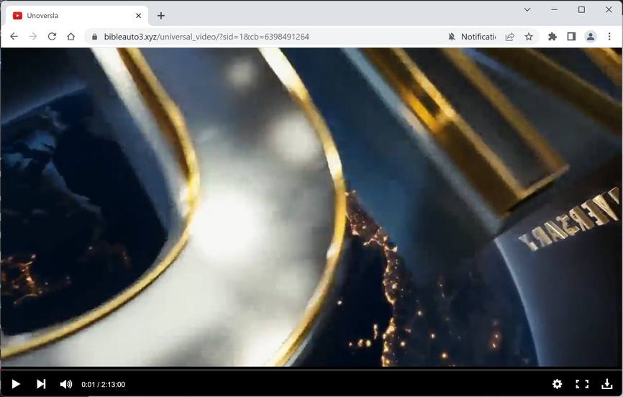Click the notifications blocked bell icon

point(452,37)
